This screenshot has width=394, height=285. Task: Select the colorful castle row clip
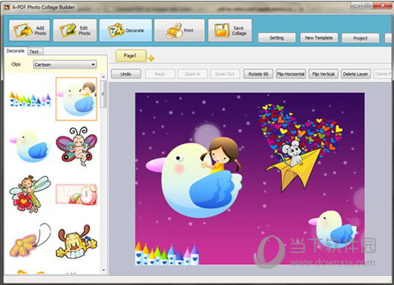[x=30, y=100]
